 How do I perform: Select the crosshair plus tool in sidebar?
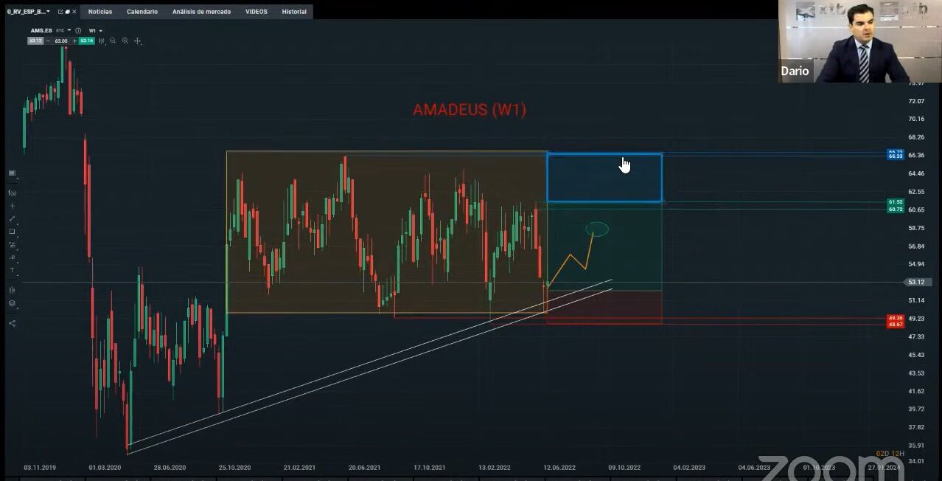tap(12, 206)
